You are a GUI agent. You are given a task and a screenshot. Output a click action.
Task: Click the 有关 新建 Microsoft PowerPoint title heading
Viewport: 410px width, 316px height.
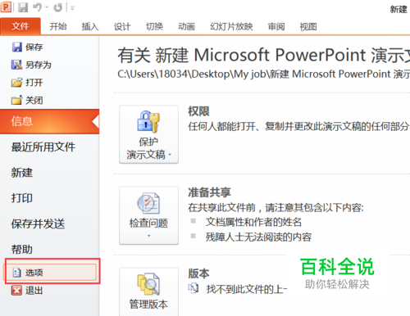pyautogui.click(x=263, y=55)
